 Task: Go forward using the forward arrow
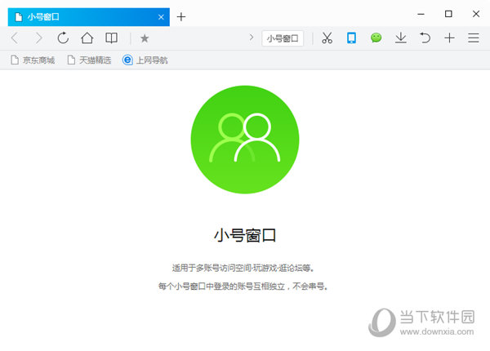coord(38,38)
